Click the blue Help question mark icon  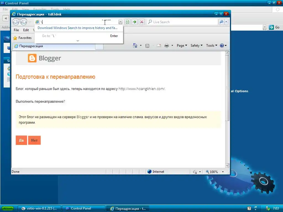pos(222,46)
